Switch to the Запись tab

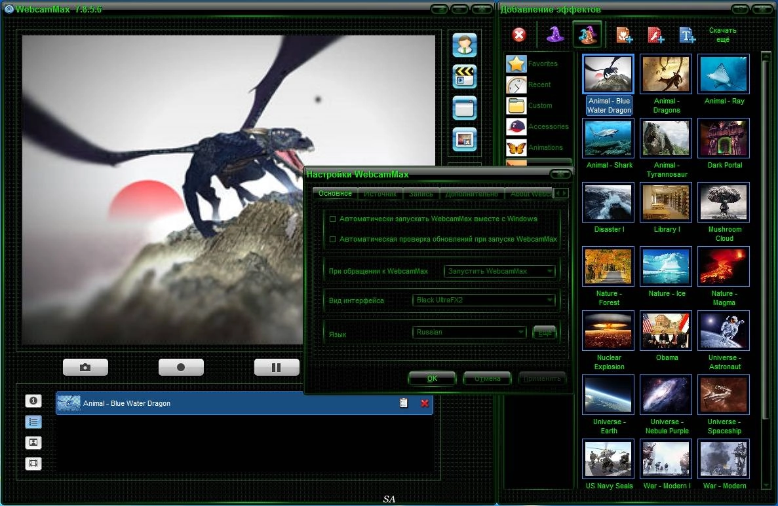click(x=421, y=194)
